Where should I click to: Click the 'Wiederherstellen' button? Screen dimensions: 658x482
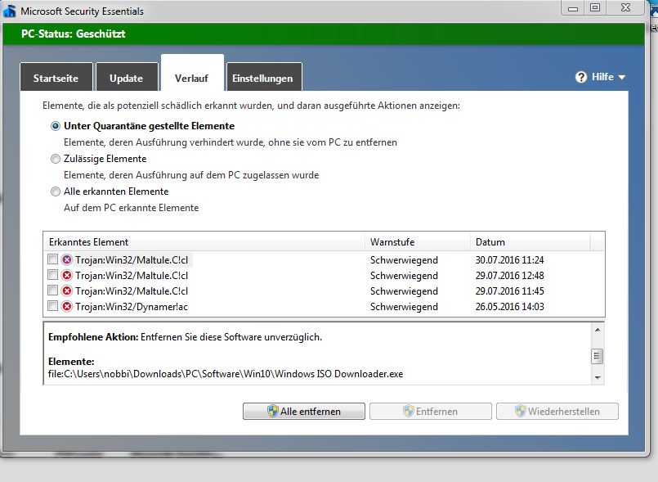[557, 411]
